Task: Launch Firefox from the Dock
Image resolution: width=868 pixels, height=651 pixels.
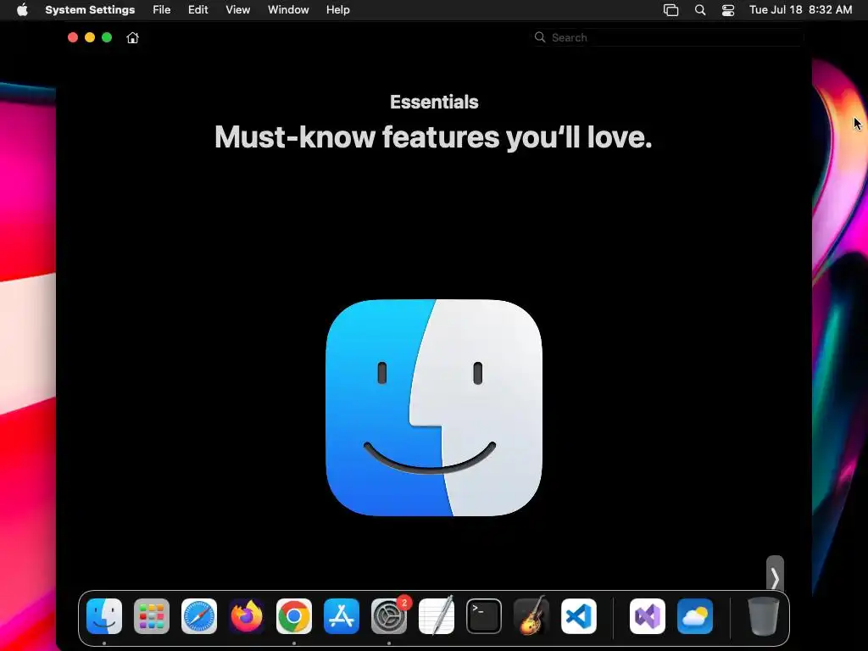Action: [x=247, y=616]
